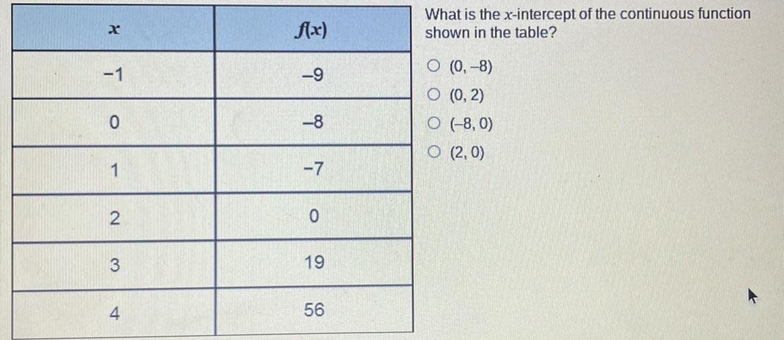
Task: Click the f(x) cell showing 19
Action: [313, 263]
